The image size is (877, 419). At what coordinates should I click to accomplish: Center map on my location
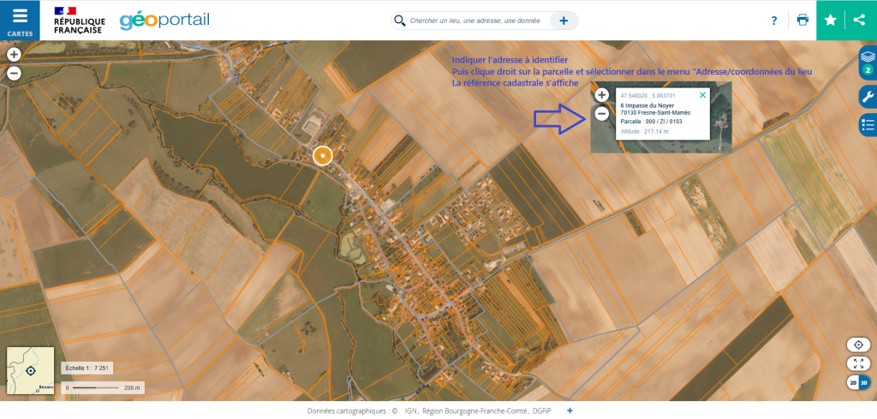pos(858,344)
